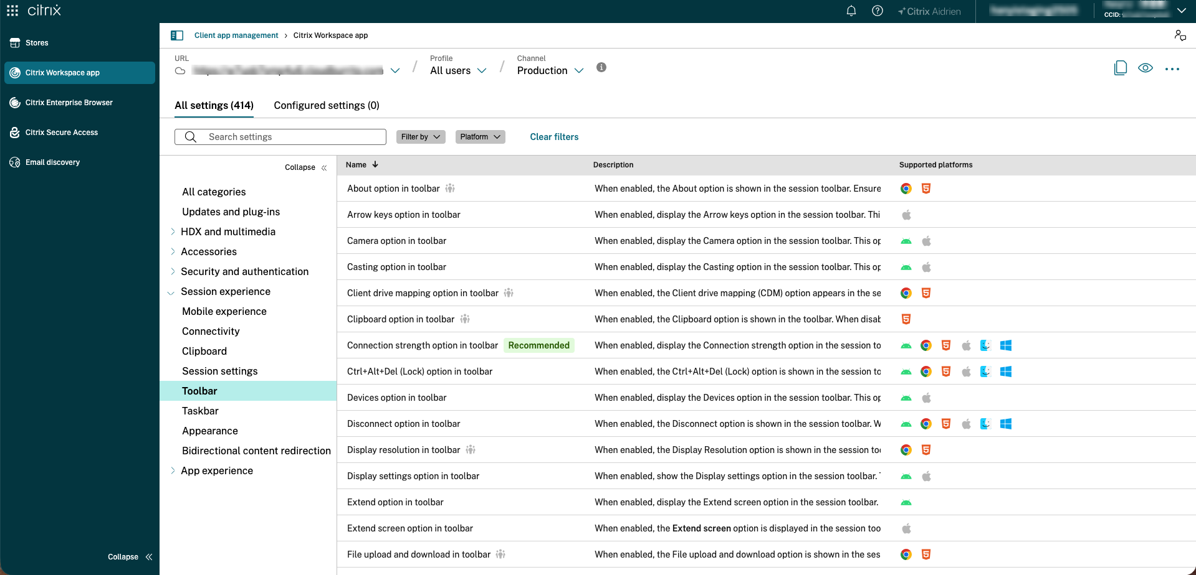Open the Client app management breadcrumb link
The width and height of the screenshot is (1196, 575).
236,35
